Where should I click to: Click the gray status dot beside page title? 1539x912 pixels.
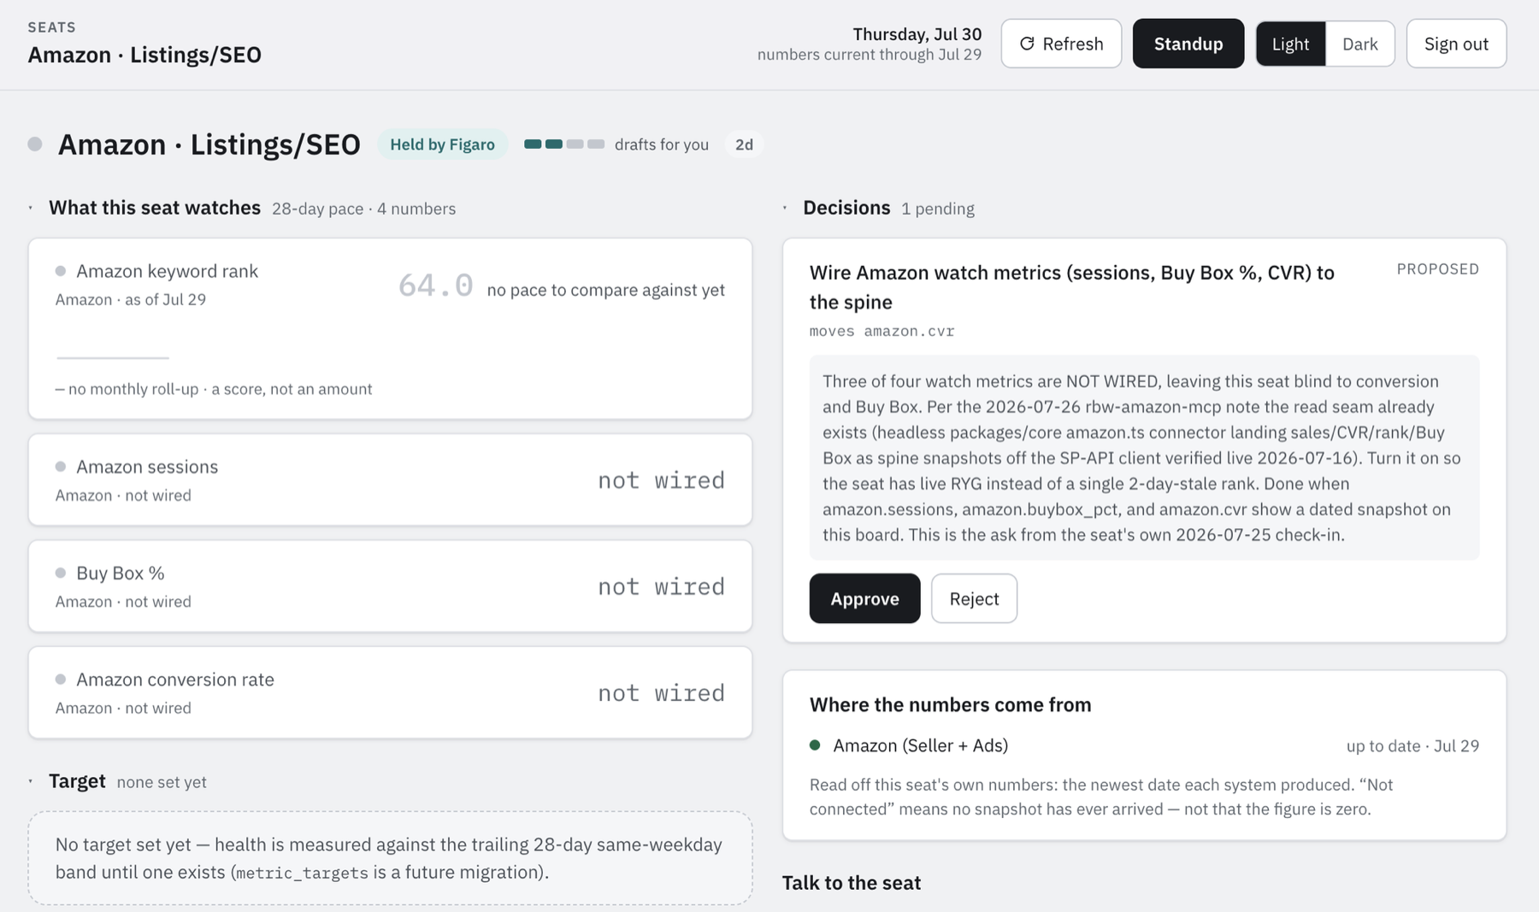35,144
